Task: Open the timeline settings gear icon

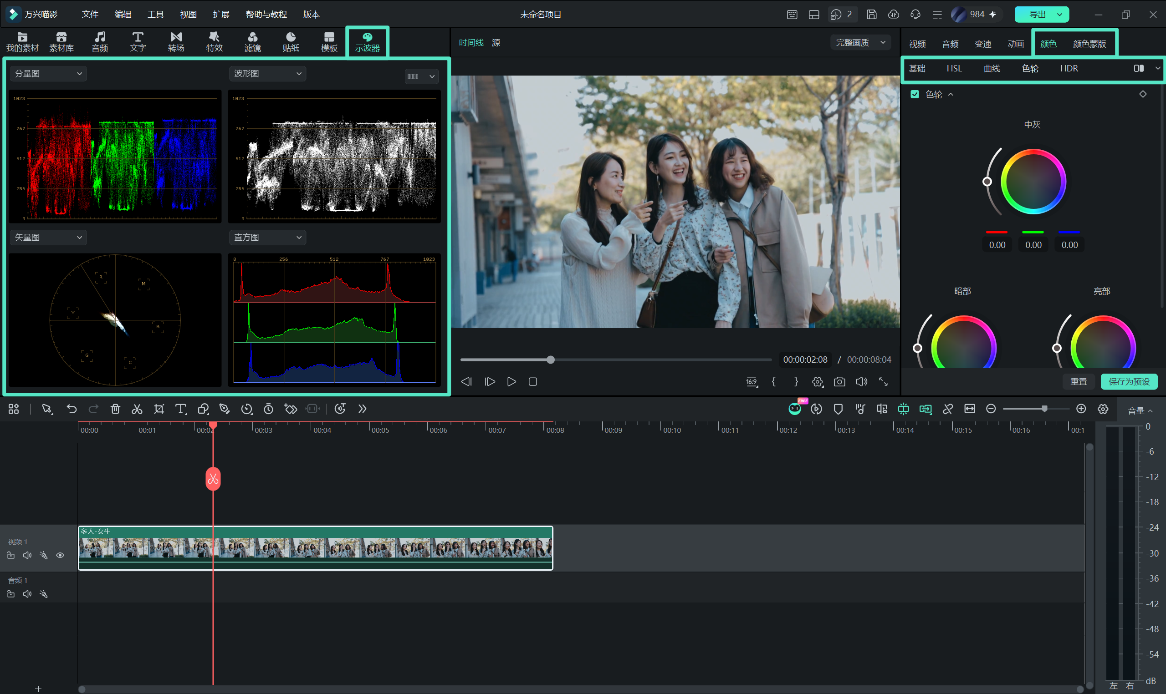Action: pos(1103,409)
